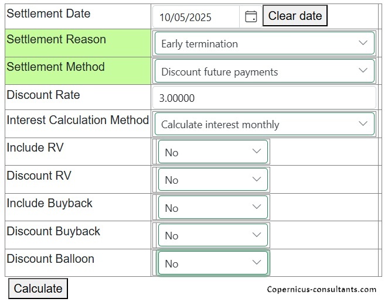Expand the Include Buyback dropdown
Viewport: 388px width, 302px height.
[x=213, y=208]
